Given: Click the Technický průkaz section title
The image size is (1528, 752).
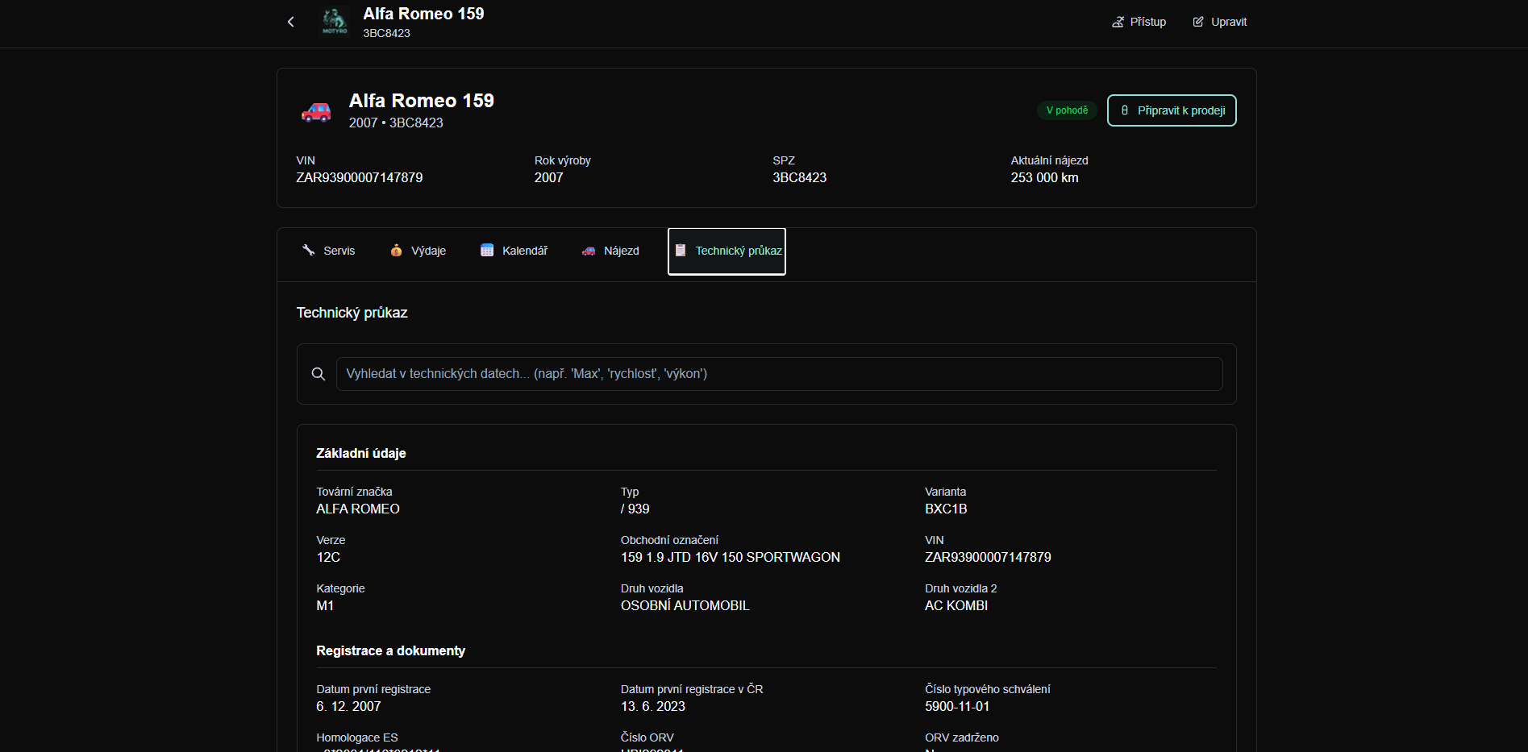Looking at the screenshot, I should pyautogui.click(x=352, y=313).
